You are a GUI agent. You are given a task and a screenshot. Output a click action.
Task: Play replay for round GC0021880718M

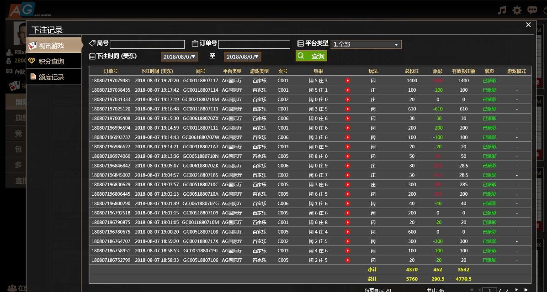347,99
